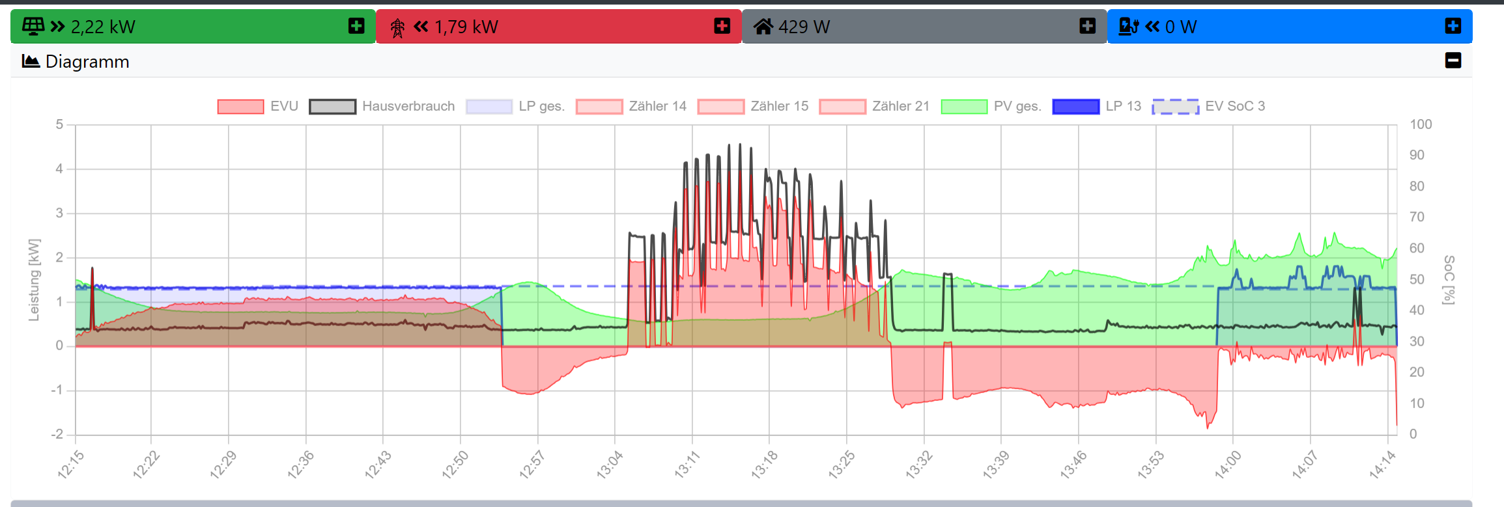The height and width of the screenshot is (507, 1504).
Task: Click the power grid pylon icon
Action: pos(397,27)
